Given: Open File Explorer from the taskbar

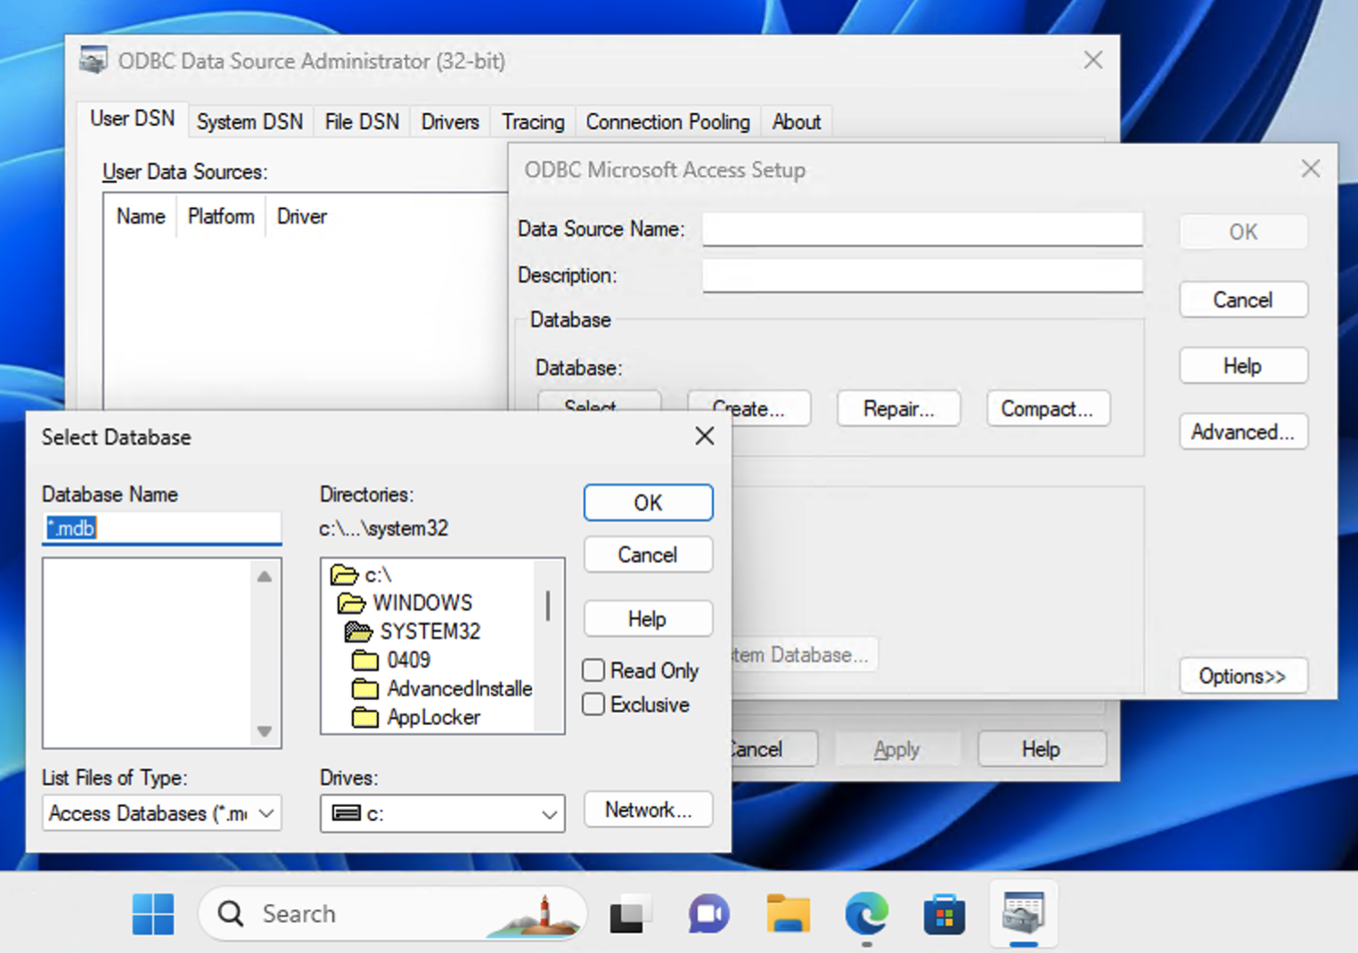Looking at the screenshot, I should [x=788, y=915].
